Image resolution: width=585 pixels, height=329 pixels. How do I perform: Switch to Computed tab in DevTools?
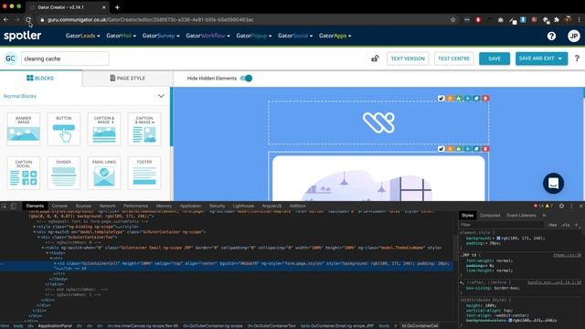click(x=490, y=216)
